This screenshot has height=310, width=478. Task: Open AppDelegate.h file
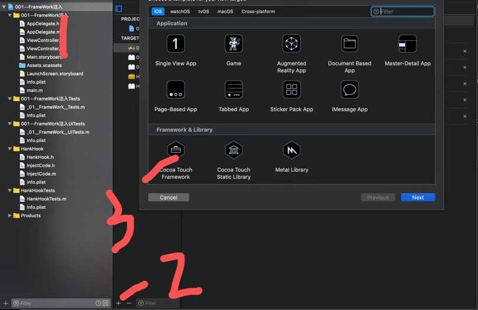[40, 24]
